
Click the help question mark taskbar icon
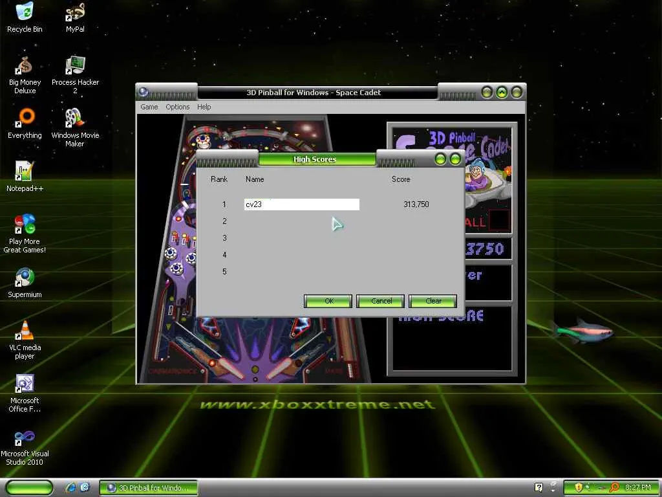539,487
